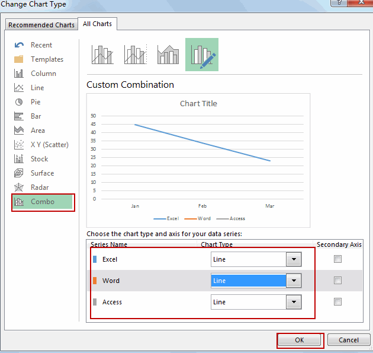Choose the Radar category label
373x353 pixels.
(x=40, y=187)
